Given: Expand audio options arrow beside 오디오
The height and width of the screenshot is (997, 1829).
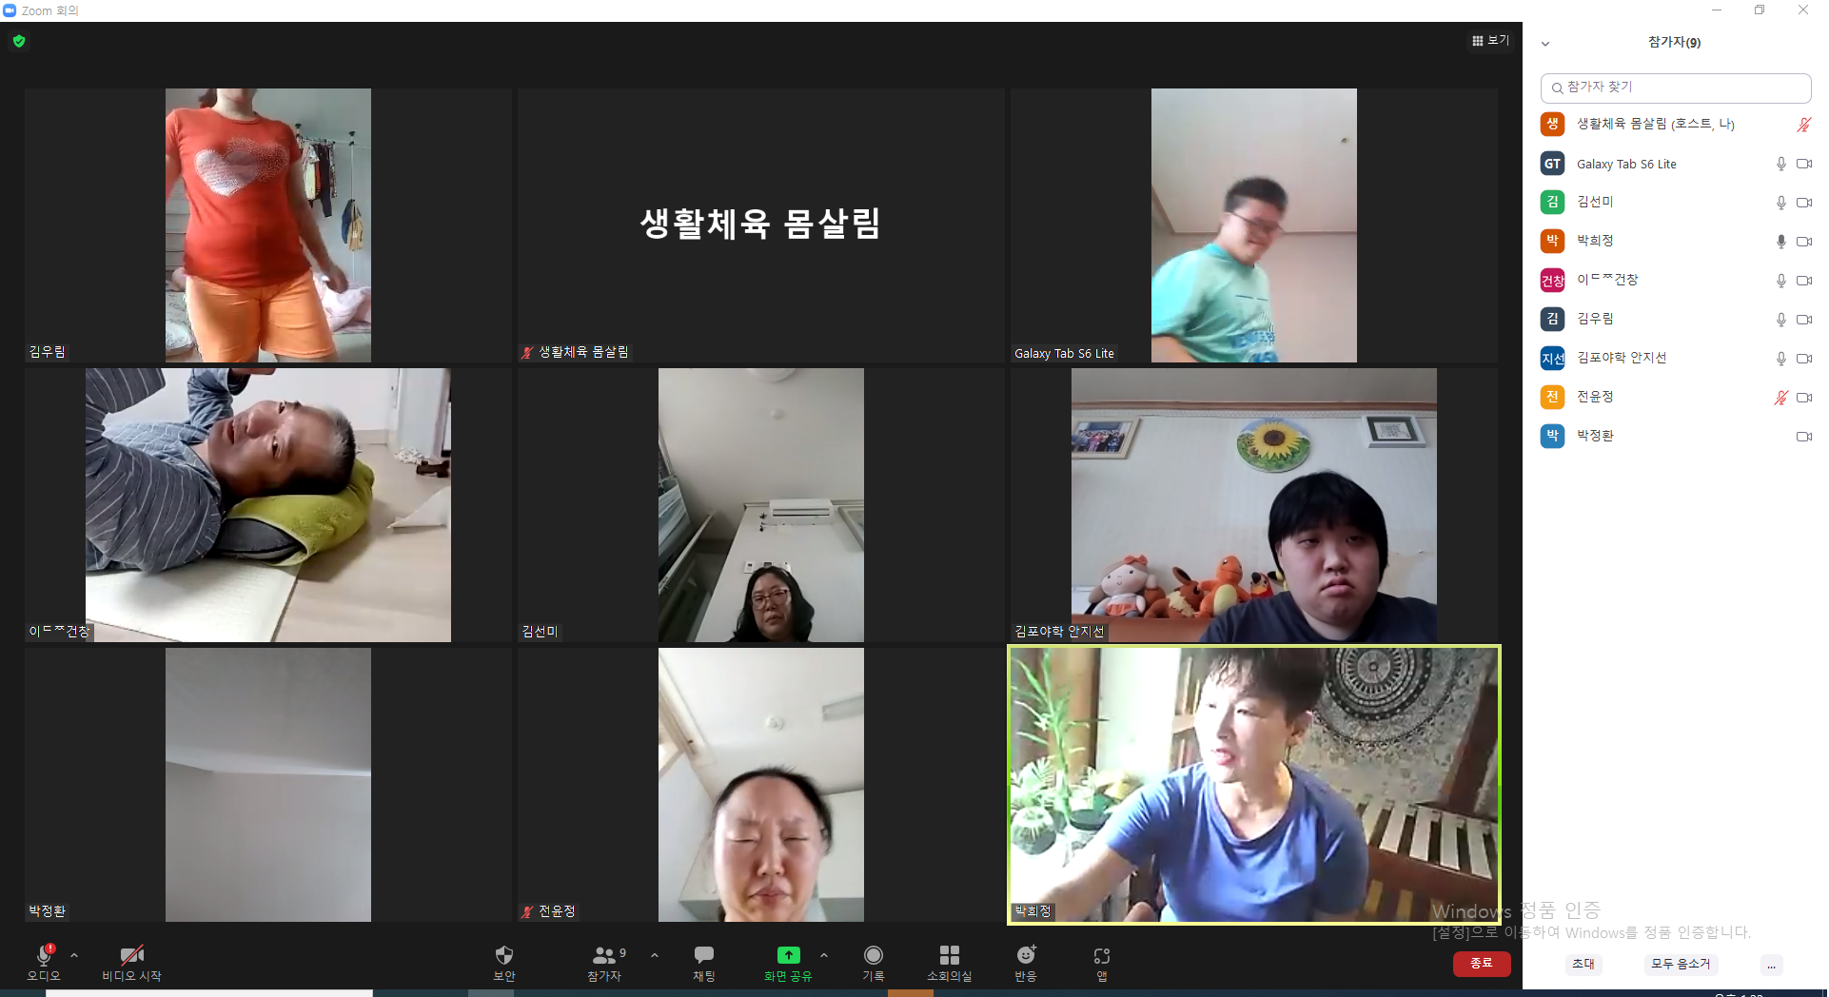Looking at the screenshot, I should tap(74, 955).
